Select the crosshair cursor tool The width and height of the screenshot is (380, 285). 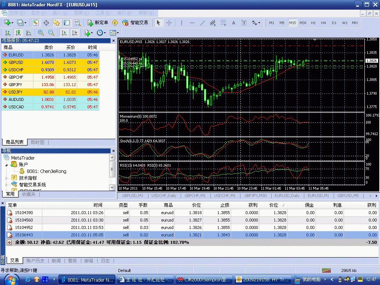click(169, 23)
